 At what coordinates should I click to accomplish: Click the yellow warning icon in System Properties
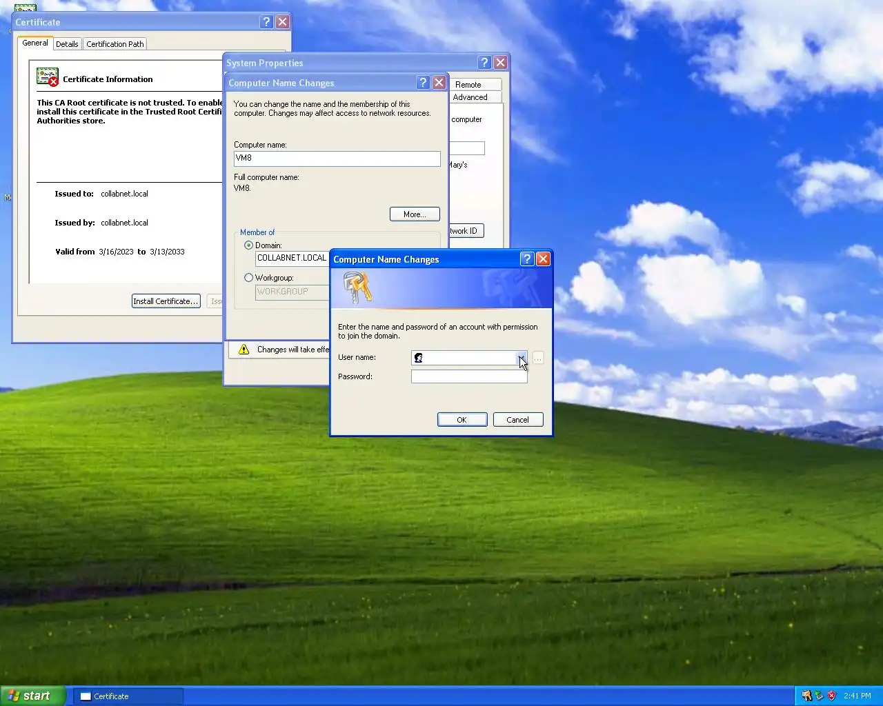[244, 350]
